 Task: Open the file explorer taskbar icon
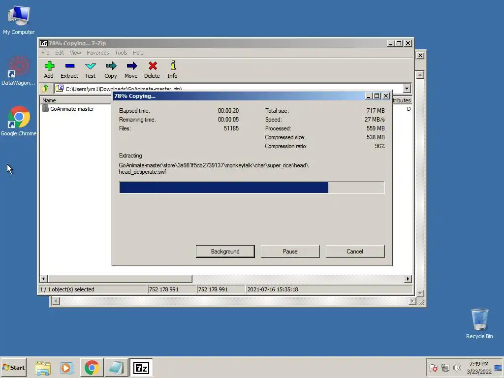coord(43,368)
